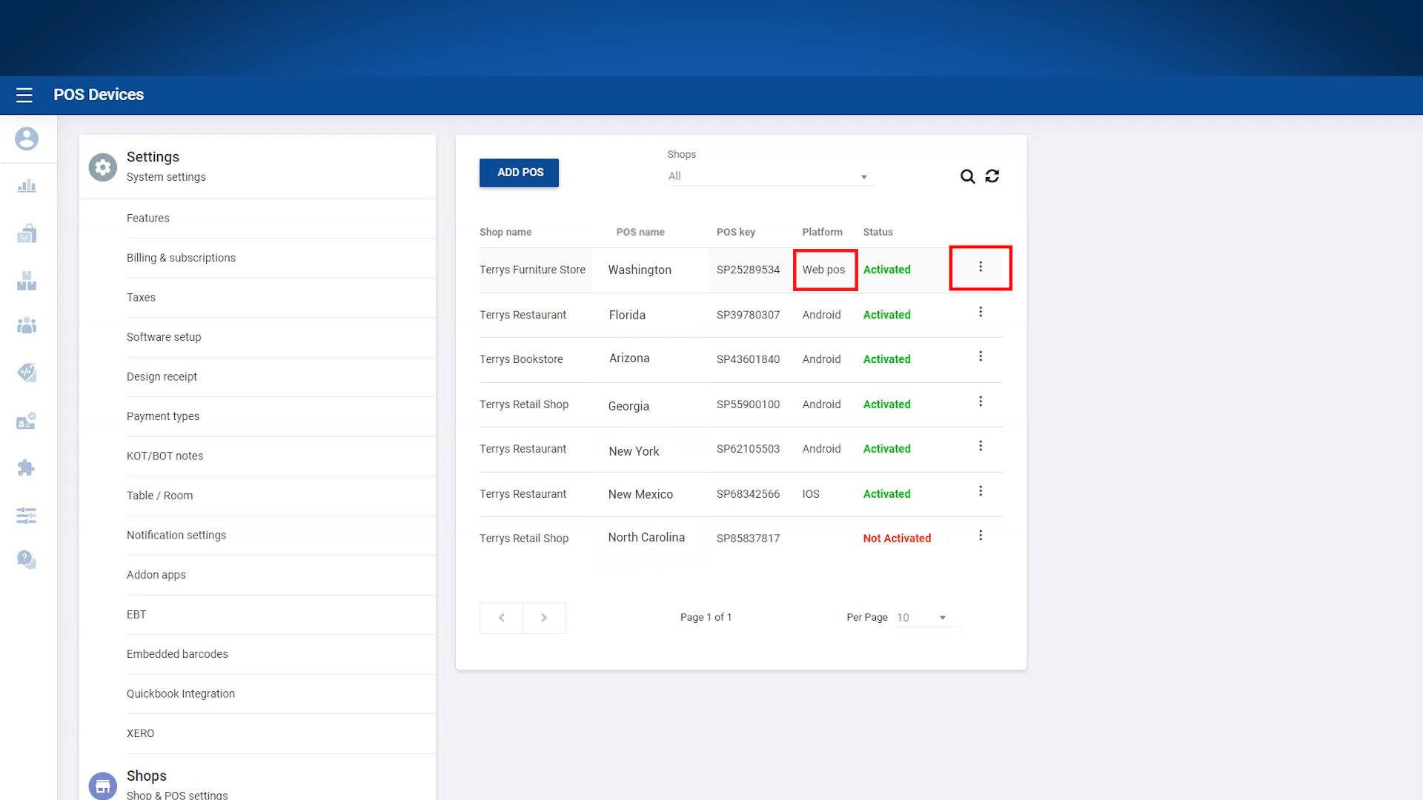Open the bar chart reports icon

point(27,186)
